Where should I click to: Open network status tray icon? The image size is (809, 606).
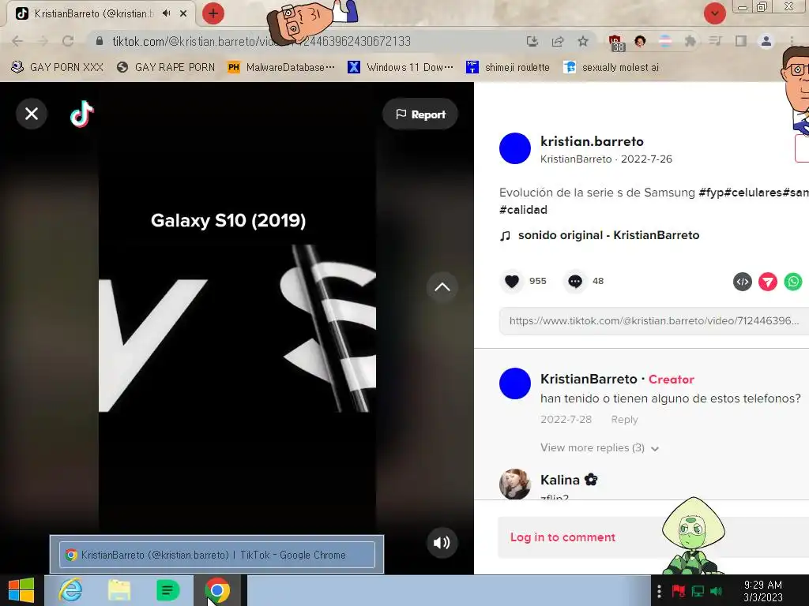[698, 591]
